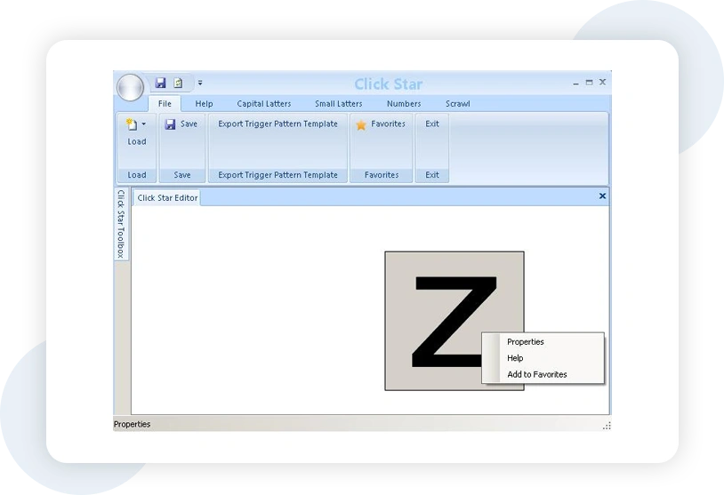The image size is (724, 495).
Task: Open the Click Star Toolbox side panel
Action: click(121, 224)
